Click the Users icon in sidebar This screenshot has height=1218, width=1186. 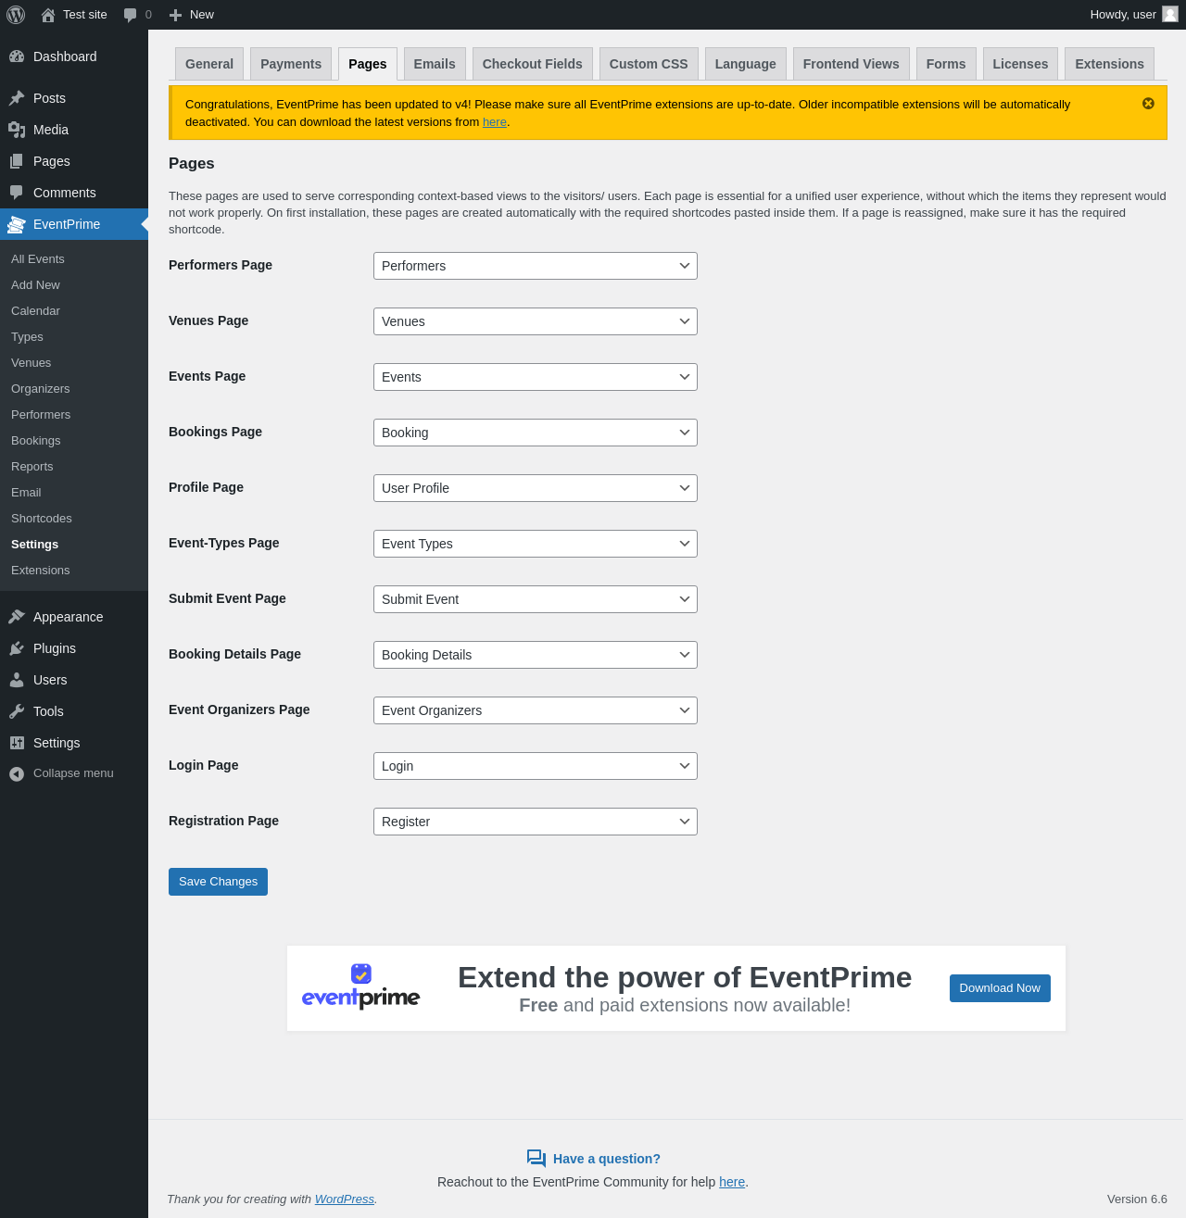[17, 680]
